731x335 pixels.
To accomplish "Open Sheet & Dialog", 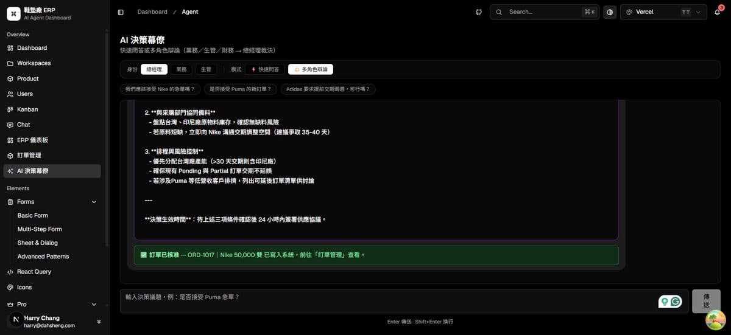I will [x=38, y=243].
